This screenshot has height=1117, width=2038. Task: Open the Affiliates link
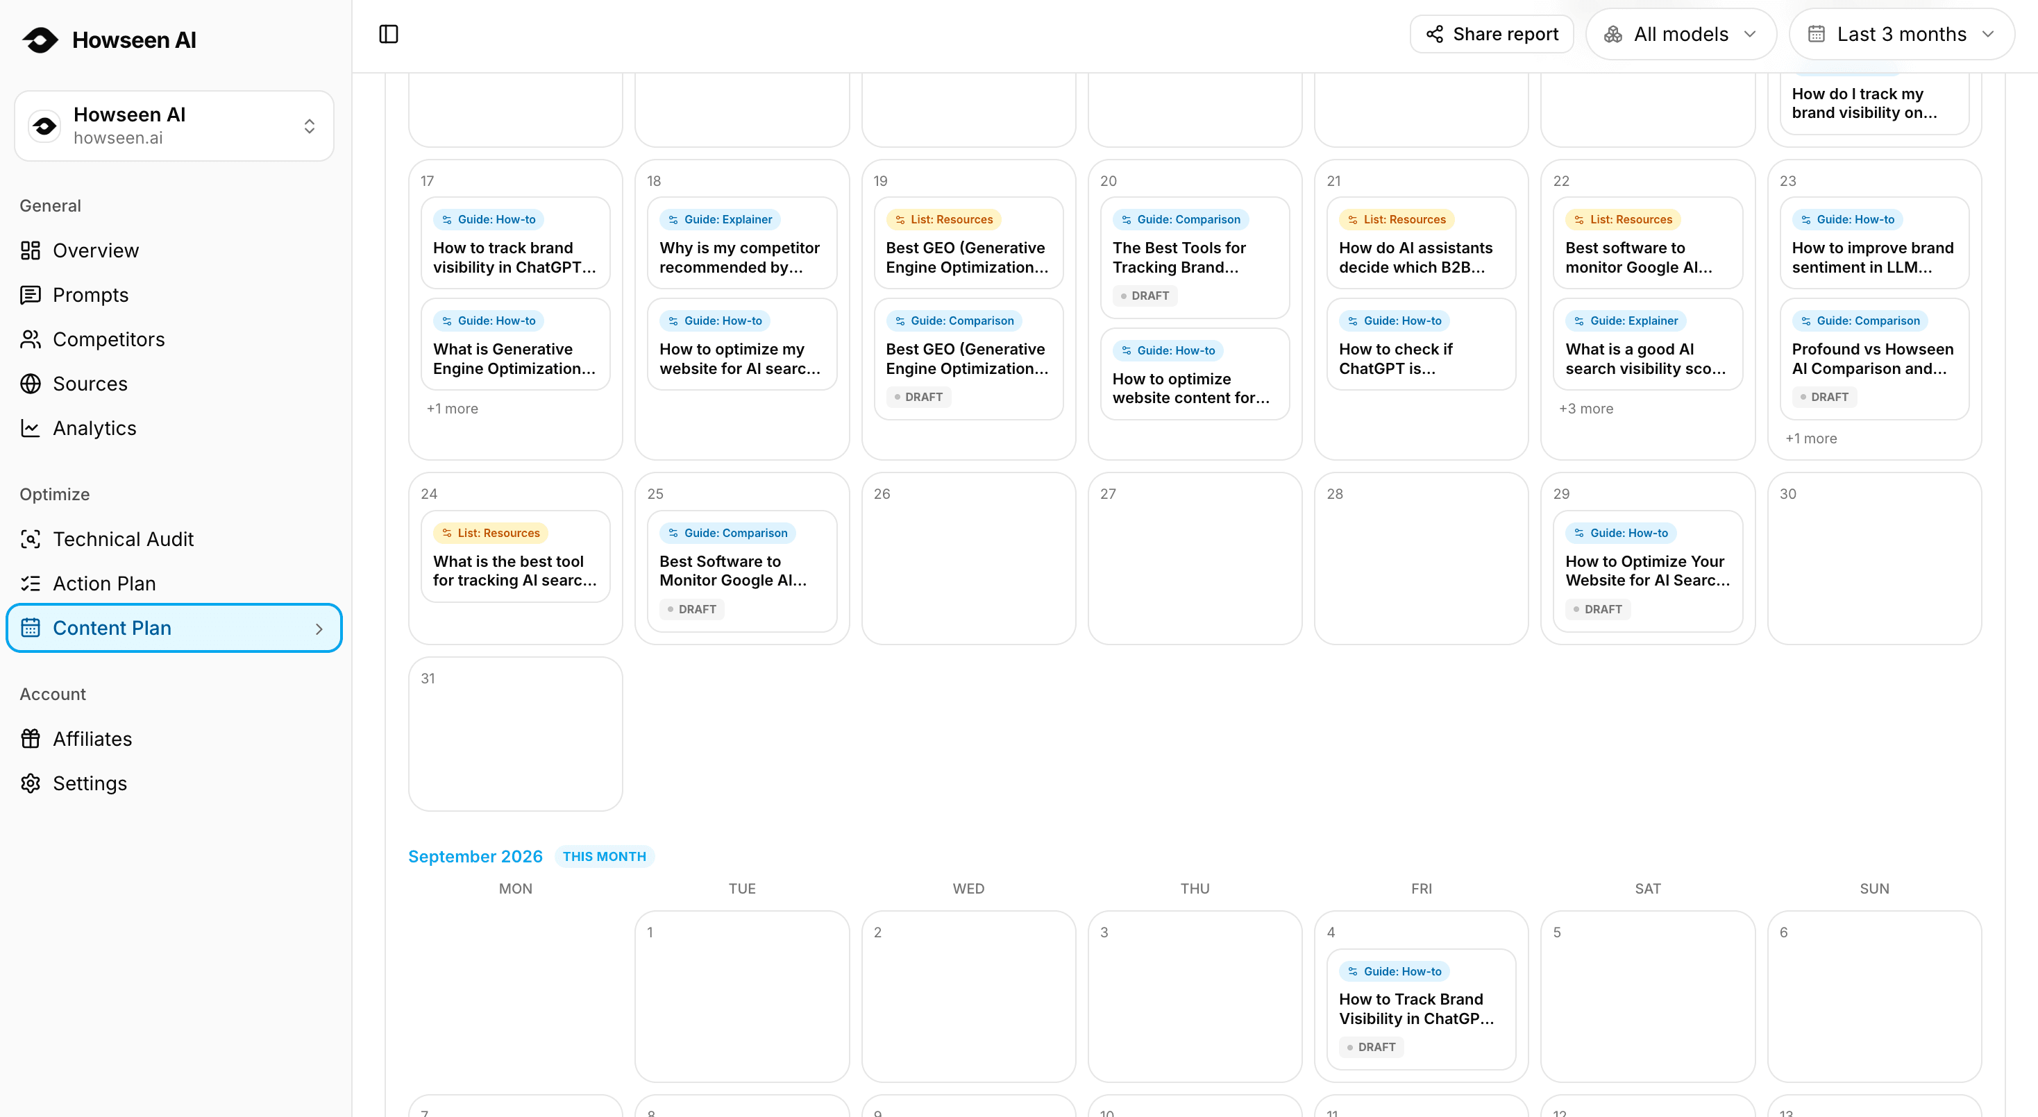tap(174, 739)
